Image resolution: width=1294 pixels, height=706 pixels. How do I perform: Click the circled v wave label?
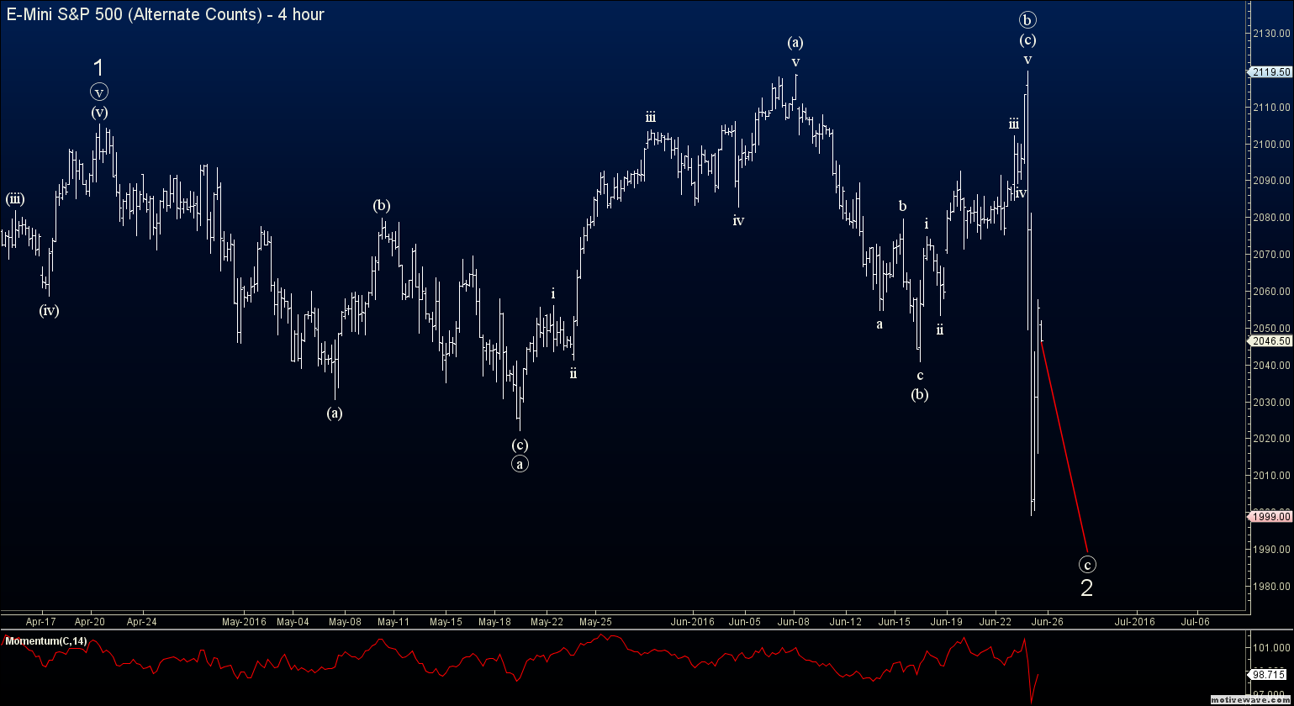point(100,92)
